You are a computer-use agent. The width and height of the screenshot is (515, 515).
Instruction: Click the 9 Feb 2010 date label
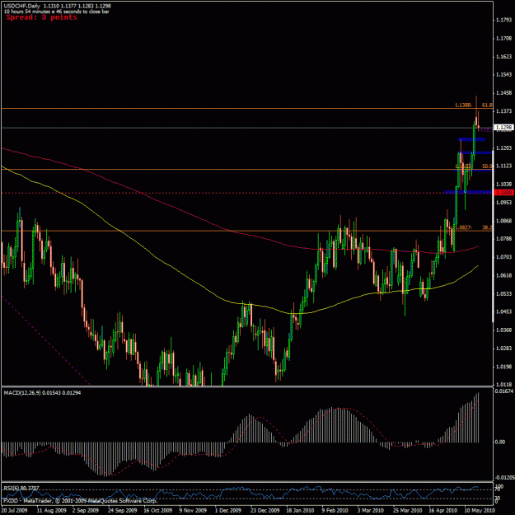(335, 511)
